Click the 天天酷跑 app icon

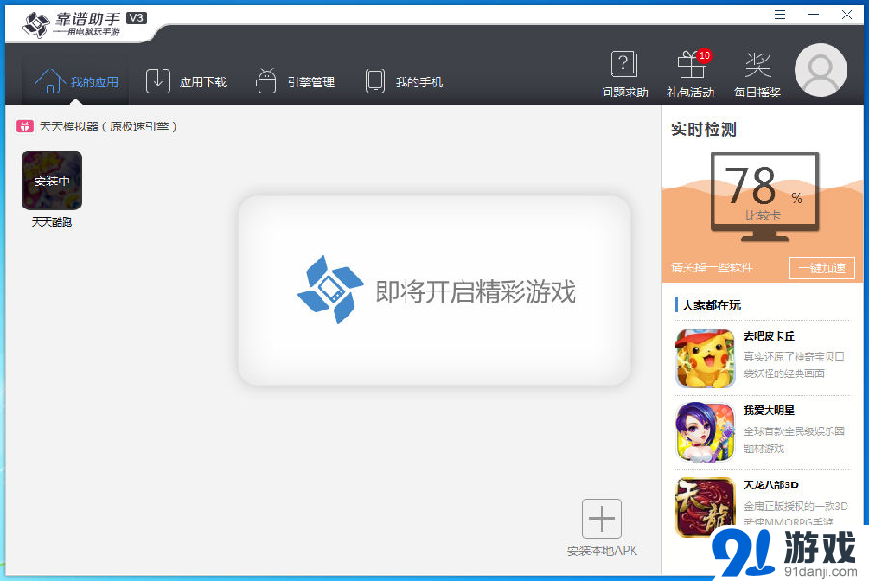[52, 180]
